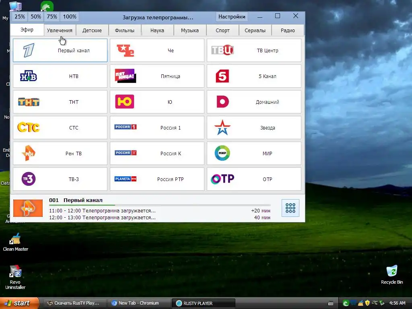Click the 001 Первый канал heading

(x=76, y=200)
